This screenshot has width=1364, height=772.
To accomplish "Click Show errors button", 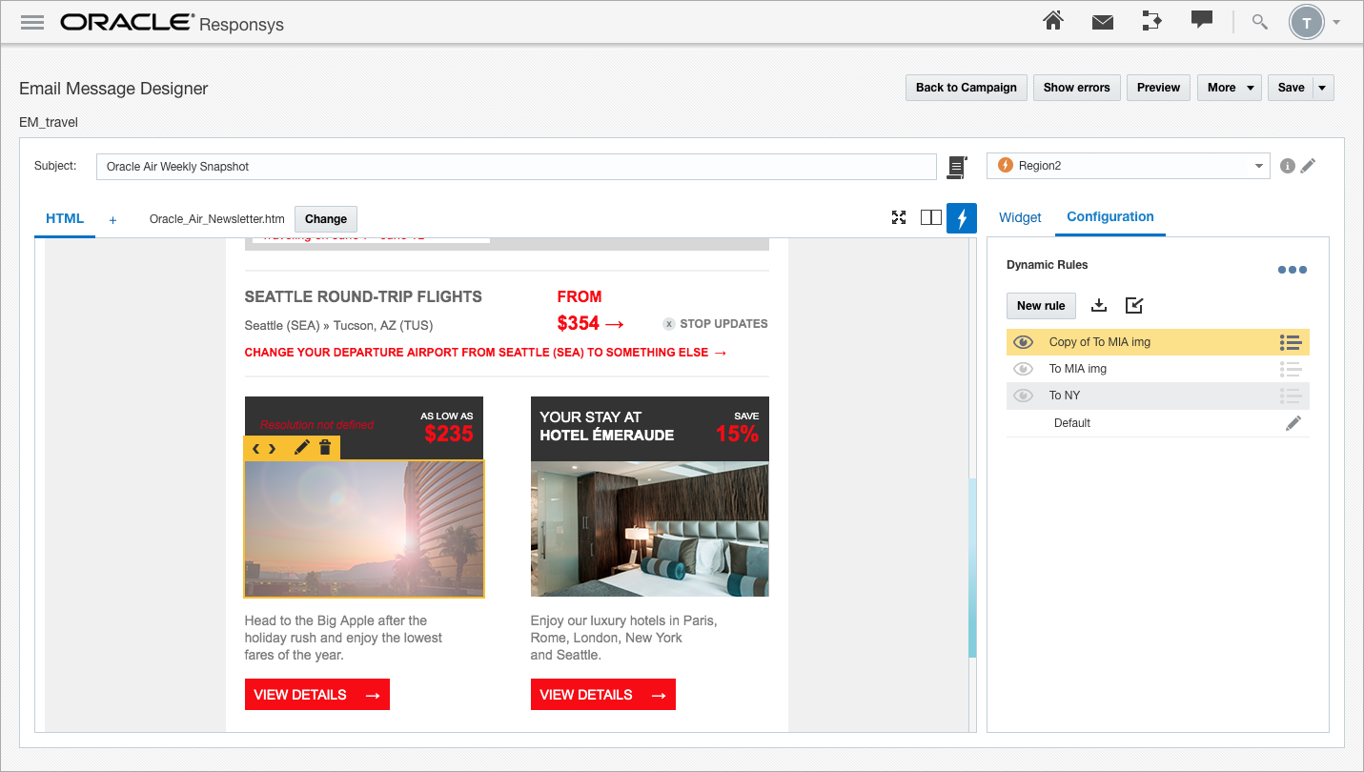I will 1076,88.
